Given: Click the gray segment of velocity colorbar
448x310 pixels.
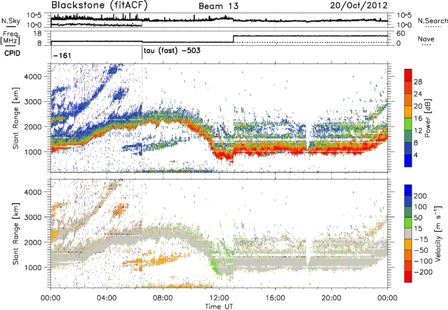Looking at the screenshot, I should pos(408,234).
